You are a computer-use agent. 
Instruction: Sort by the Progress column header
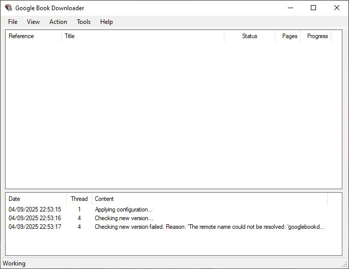(316, 36)
